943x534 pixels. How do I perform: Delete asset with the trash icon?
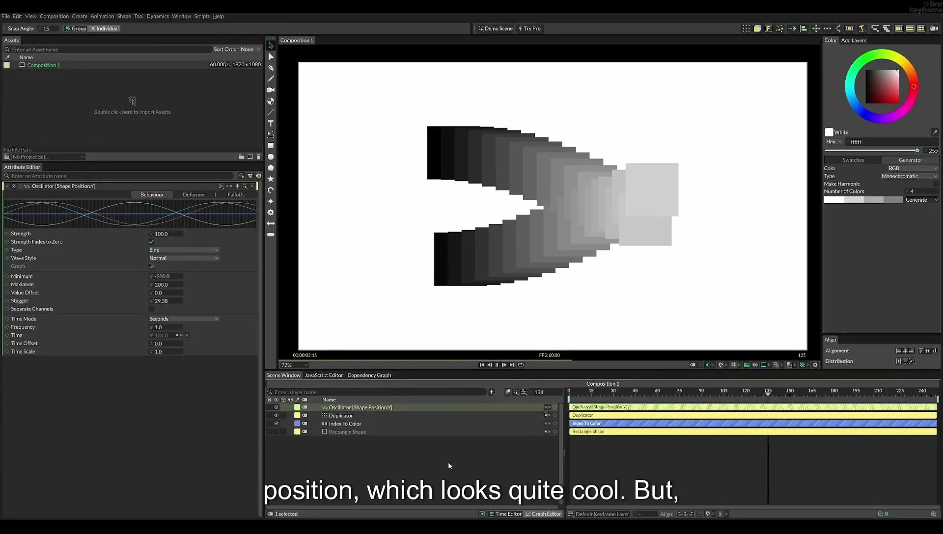[259, 157]
